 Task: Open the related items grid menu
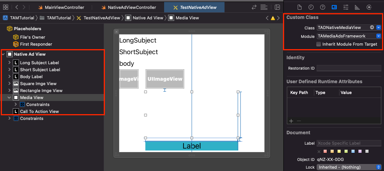click(x=6, y=7)
